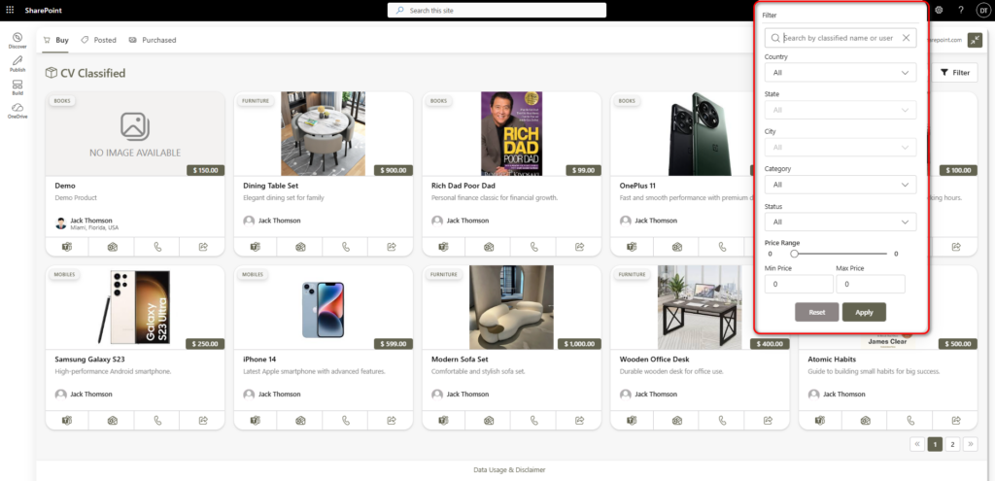Image resolution: width=995 pixels, height=481 pixels.
Task: Share the Wooden Office Desk listing
Action: click(768, 420)
